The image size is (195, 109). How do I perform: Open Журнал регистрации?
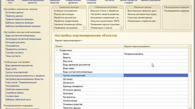64,14
